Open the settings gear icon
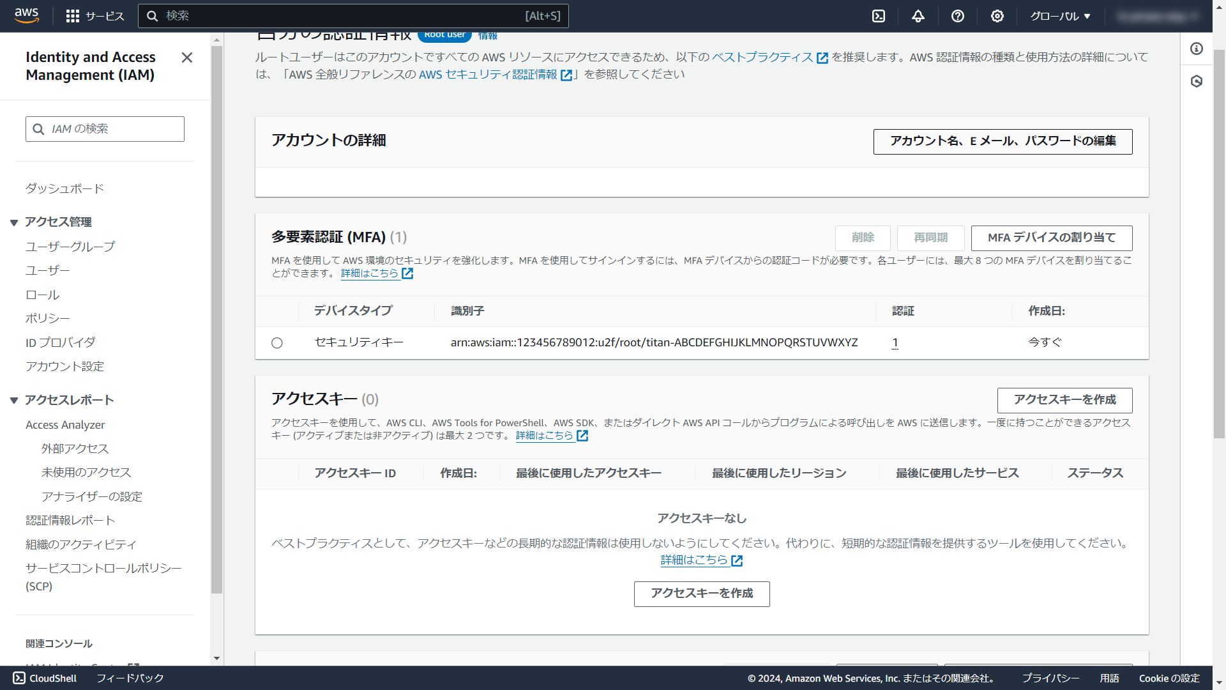 997,16
